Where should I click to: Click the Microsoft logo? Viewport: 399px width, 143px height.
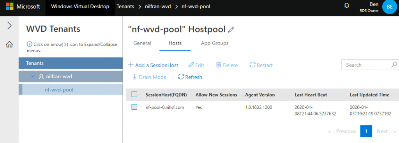(x=10, y=7)
